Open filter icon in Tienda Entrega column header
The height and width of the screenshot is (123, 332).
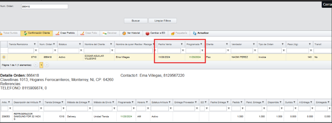click(63, 102)
